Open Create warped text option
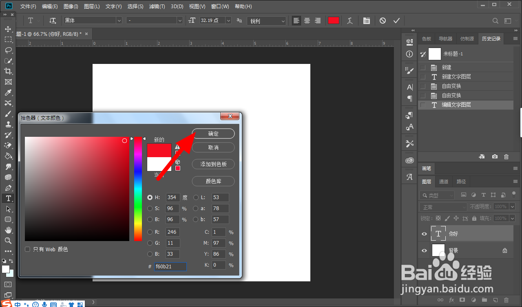Image resolution: width=522 pixels, height=307 pixels. (350, 20)
